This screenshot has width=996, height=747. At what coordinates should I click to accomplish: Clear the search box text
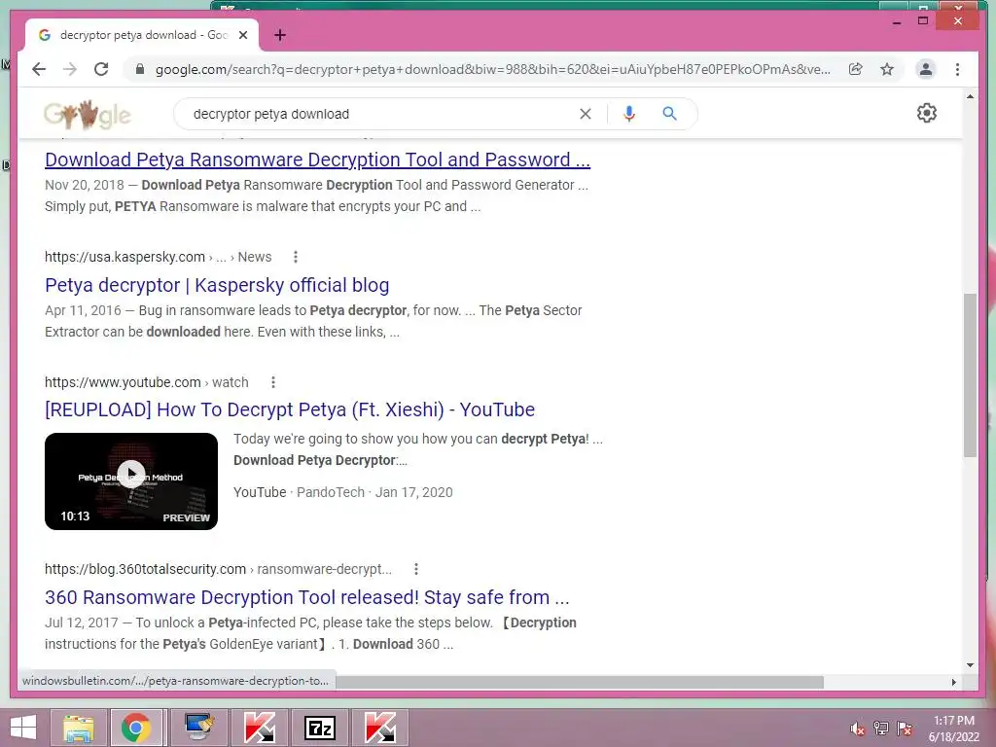[x=585, y=114]
